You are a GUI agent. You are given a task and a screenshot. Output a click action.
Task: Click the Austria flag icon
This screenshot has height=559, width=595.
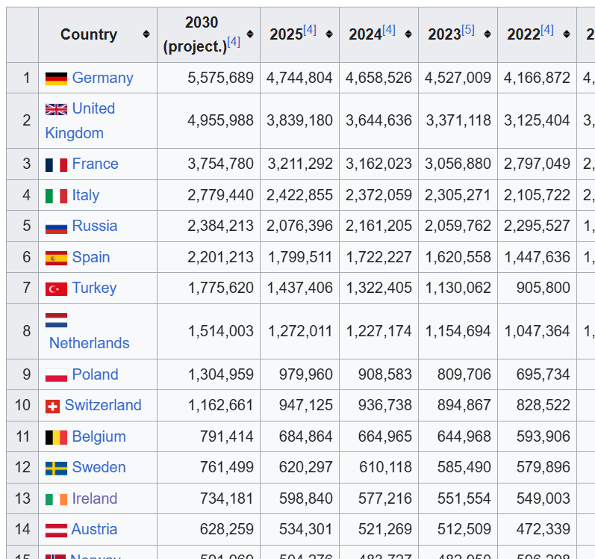click(x=56, y=530)
